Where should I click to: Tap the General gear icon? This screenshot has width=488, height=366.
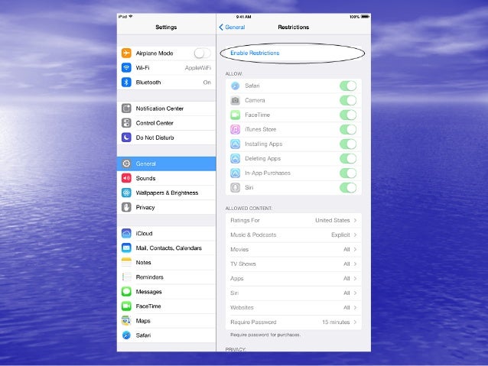[x=126, y=164]
